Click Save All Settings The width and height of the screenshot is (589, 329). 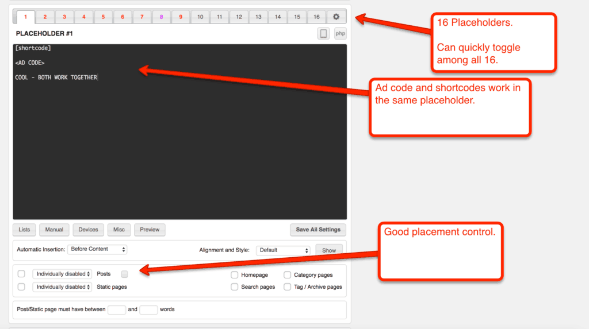pyautogui.click(x=318, y=230)
